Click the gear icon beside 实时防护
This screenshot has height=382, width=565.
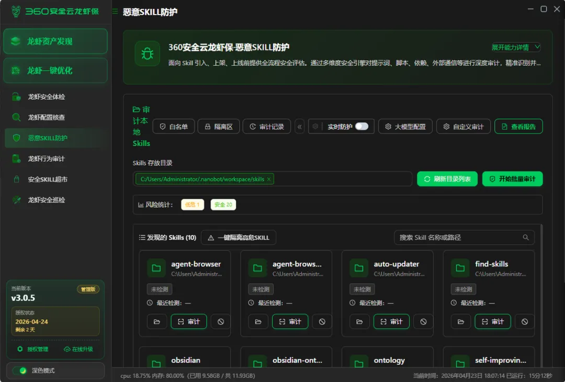(x=315, y=127)
